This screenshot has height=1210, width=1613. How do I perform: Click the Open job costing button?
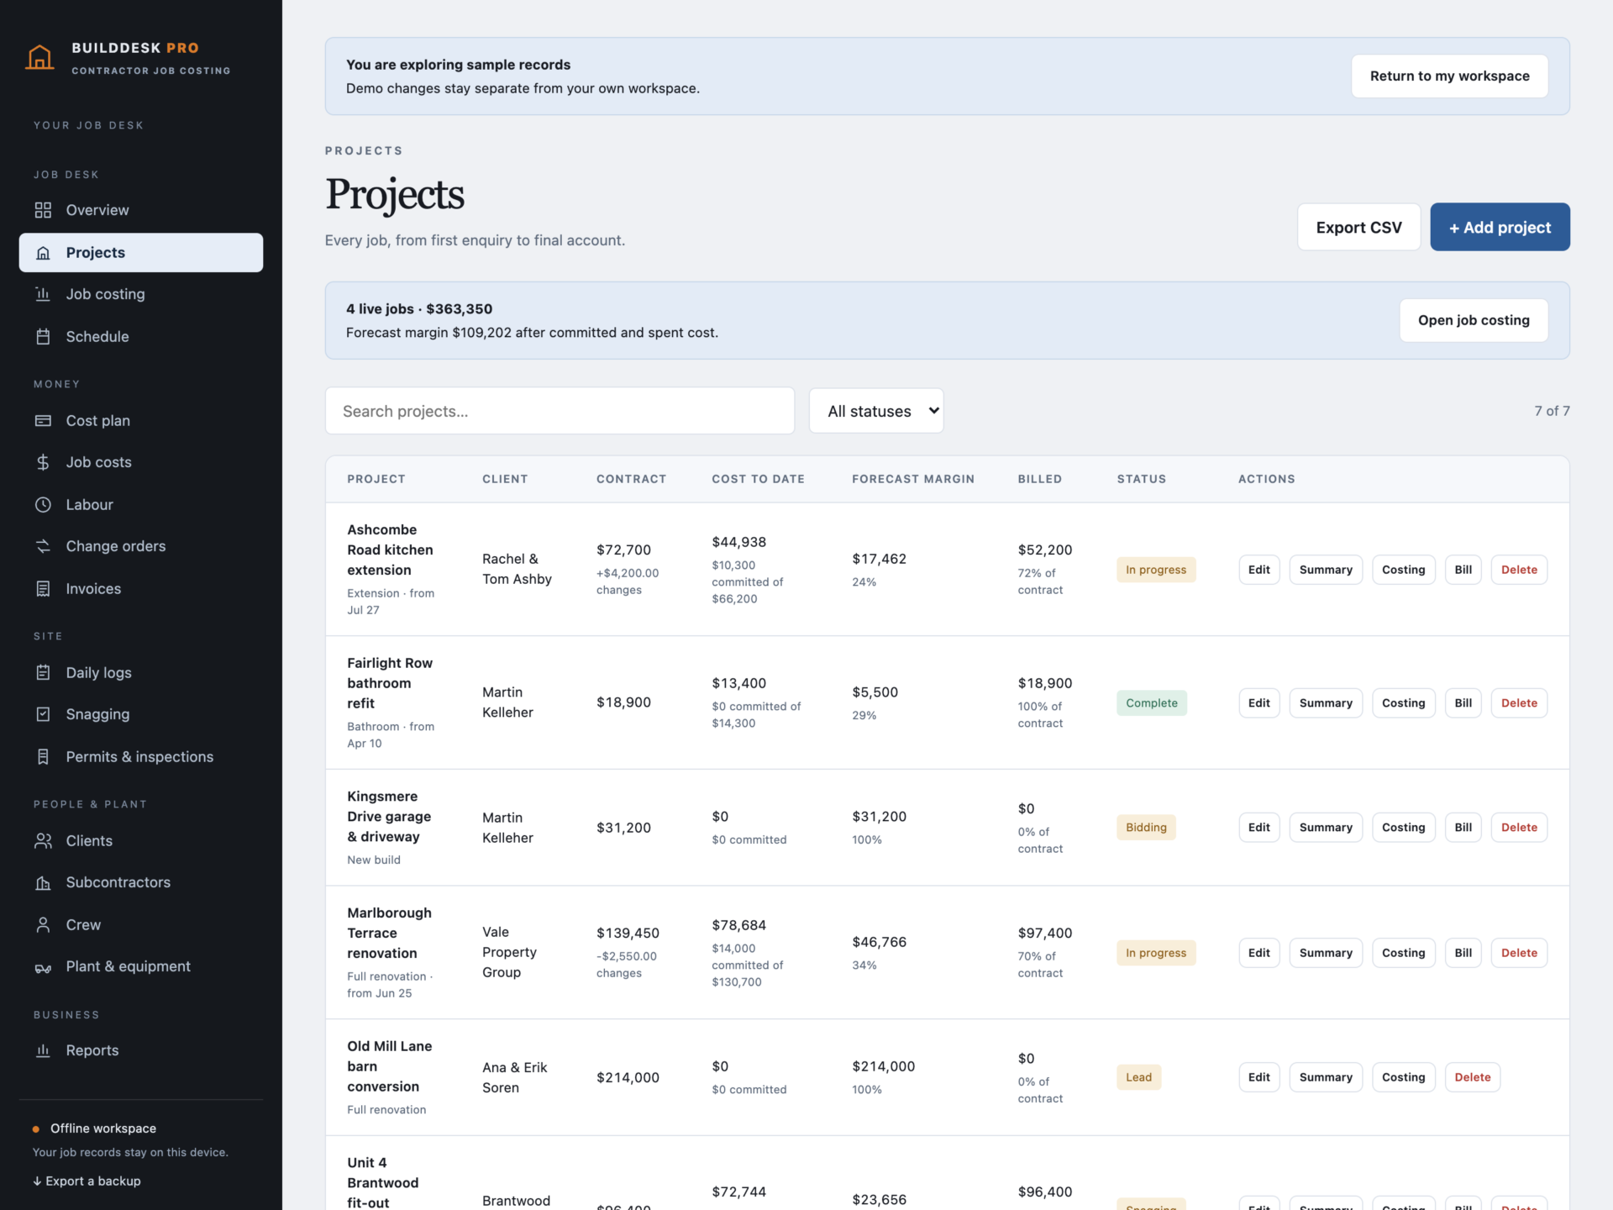1474,320
